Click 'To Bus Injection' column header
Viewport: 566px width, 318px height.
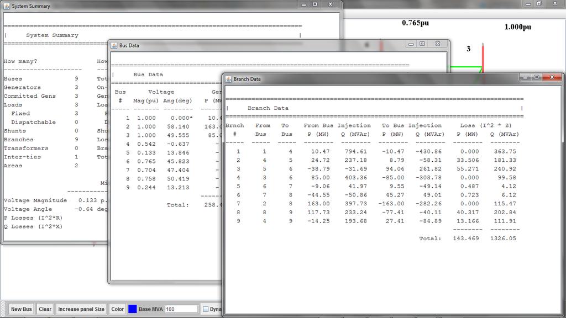(x=411, y=125)
